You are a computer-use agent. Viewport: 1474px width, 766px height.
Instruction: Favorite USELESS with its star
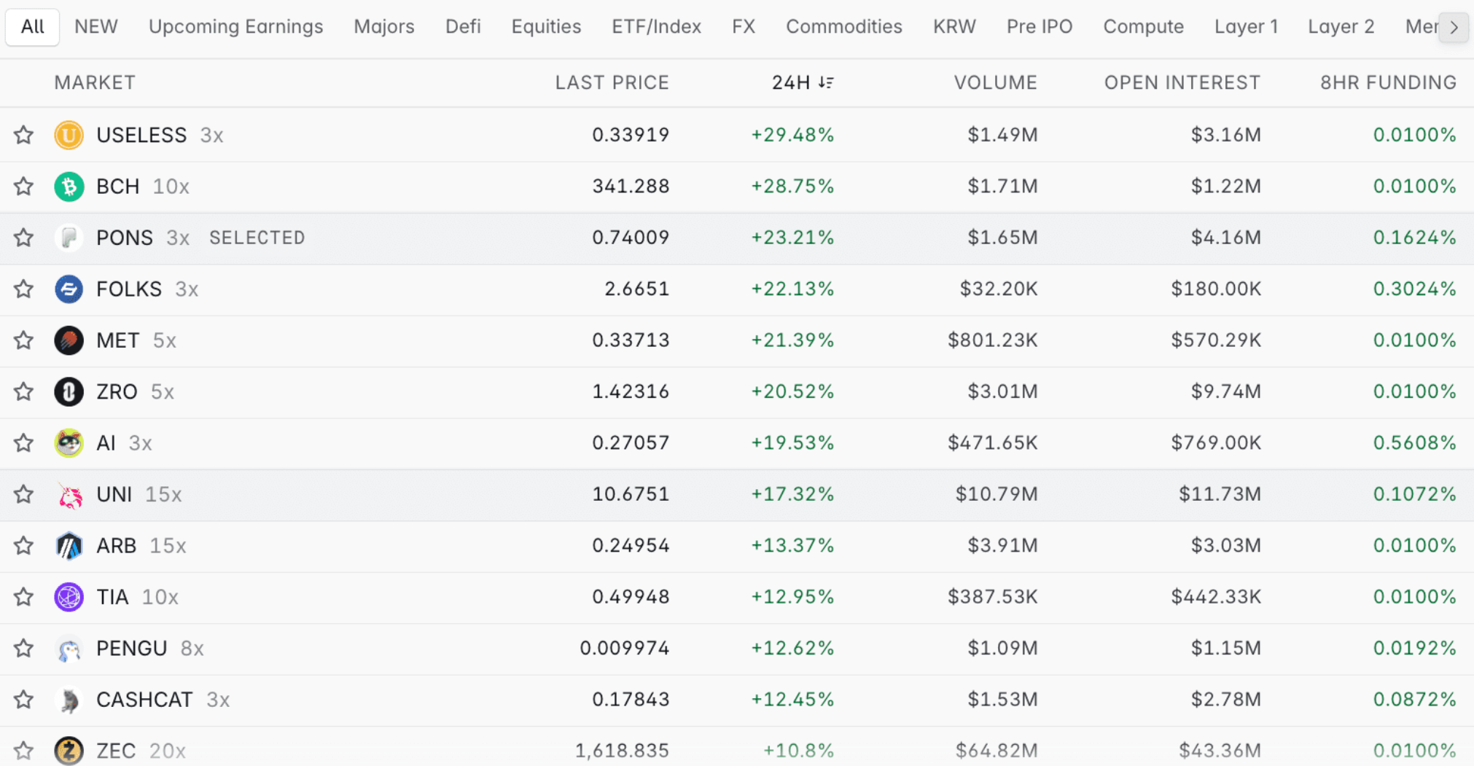23,135
